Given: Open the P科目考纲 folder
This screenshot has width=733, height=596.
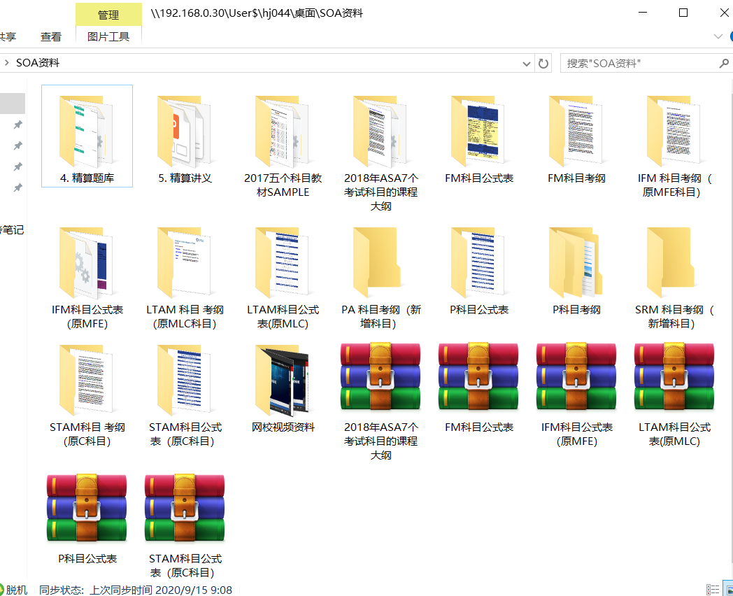Looking at the screenshot, I should [576, 270].
